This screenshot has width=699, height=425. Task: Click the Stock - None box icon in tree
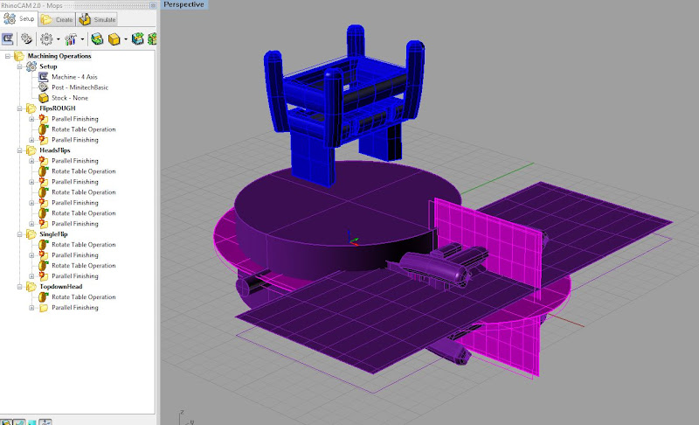click(43, 98)
